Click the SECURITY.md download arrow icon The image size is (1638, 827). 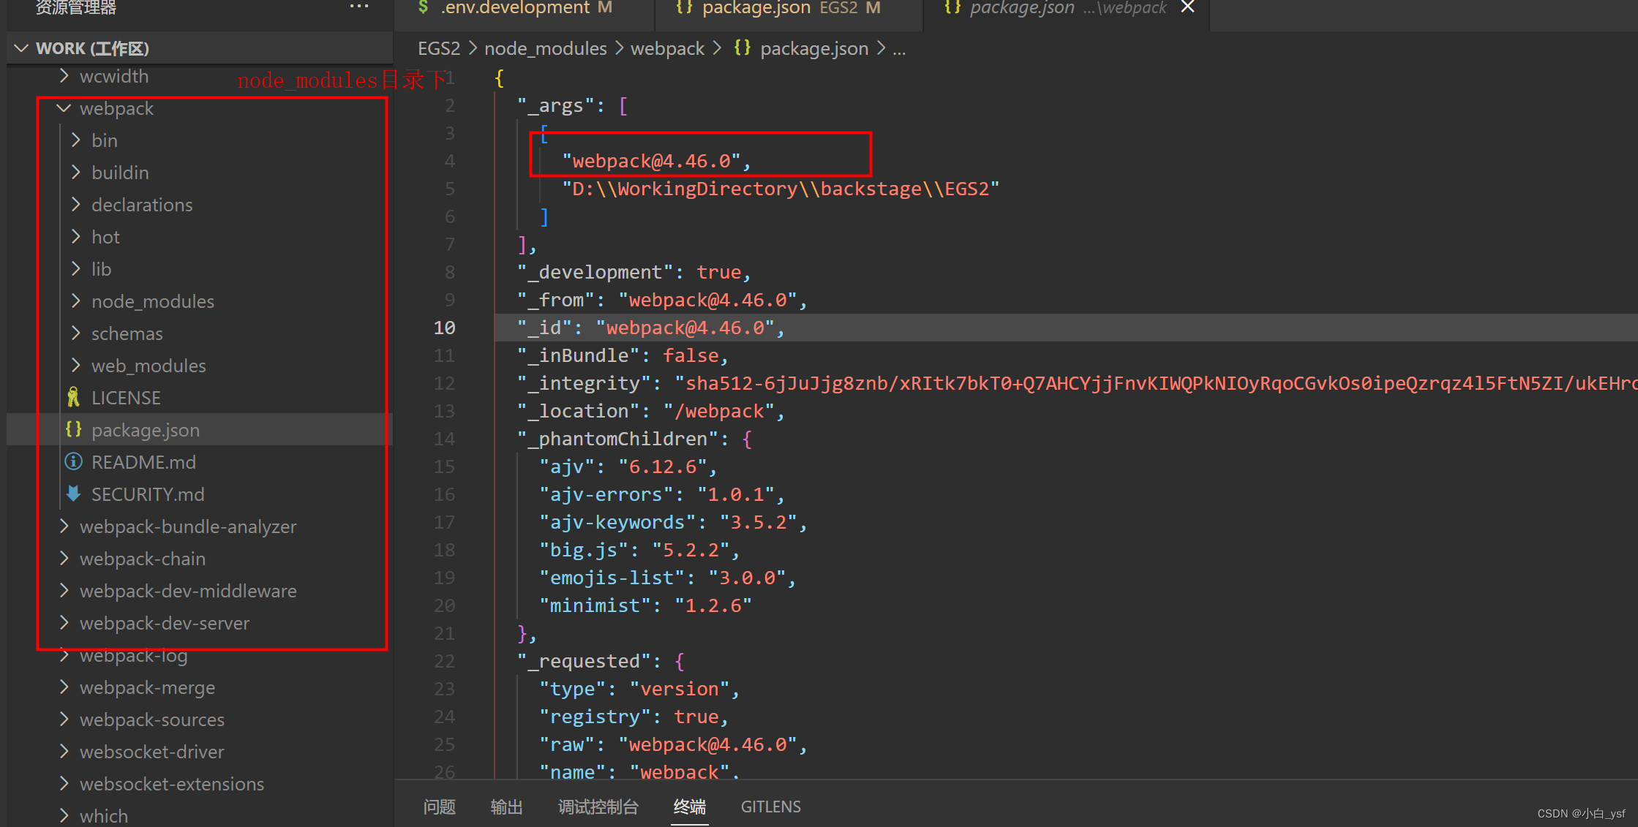click(73, 494)
